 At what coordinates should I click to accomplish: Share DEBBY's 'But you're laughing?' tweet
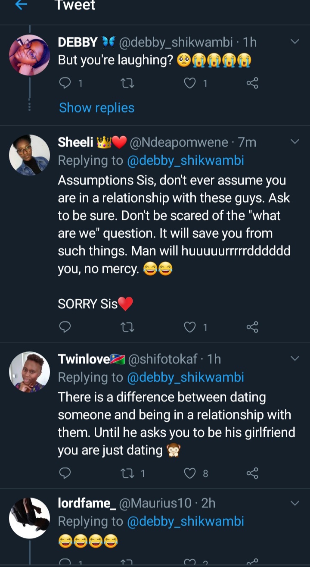[252, 83]
